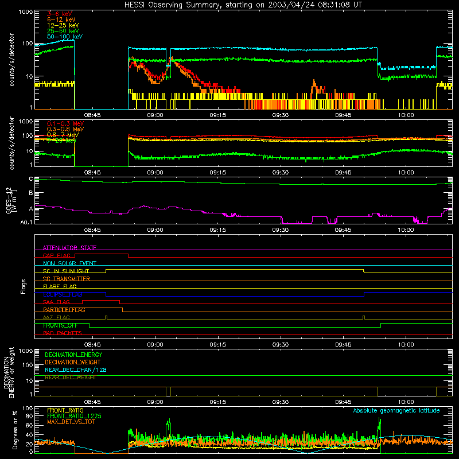The height and width of the screenshot is (459, 459).
Task: Select the GAP_FLAG label
Action: click(57, 255)
